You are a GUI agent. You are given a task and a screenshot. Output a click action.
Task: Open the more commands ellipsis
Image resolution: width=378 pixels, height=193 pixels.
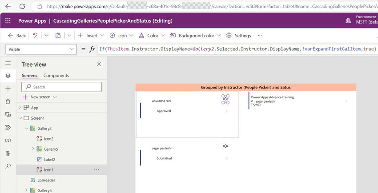tap(260, 36)
